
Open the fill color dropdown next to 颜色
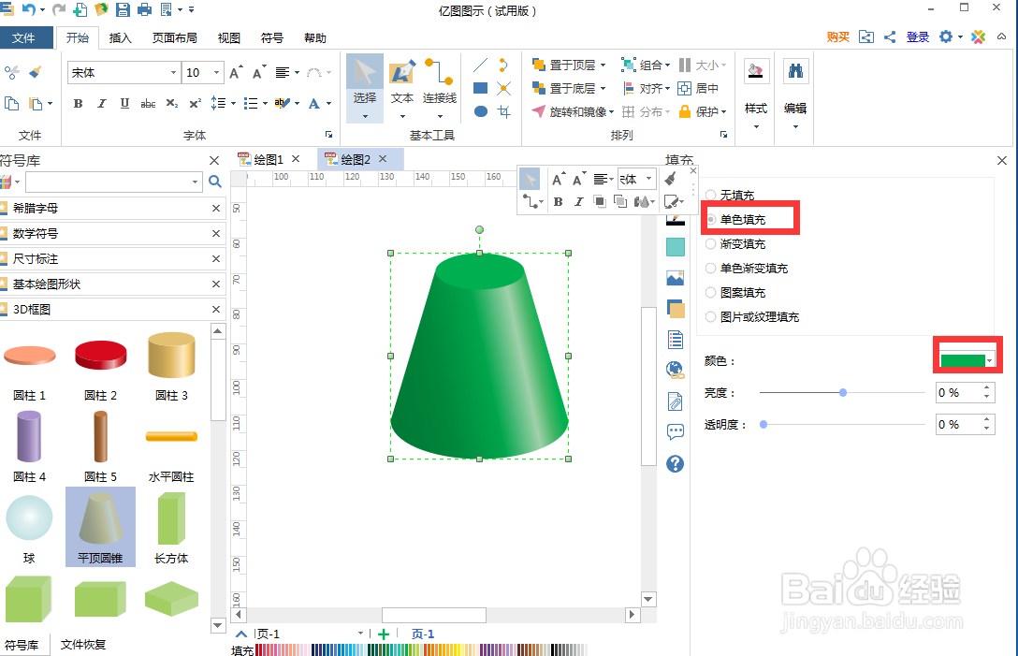click(989, 360)
